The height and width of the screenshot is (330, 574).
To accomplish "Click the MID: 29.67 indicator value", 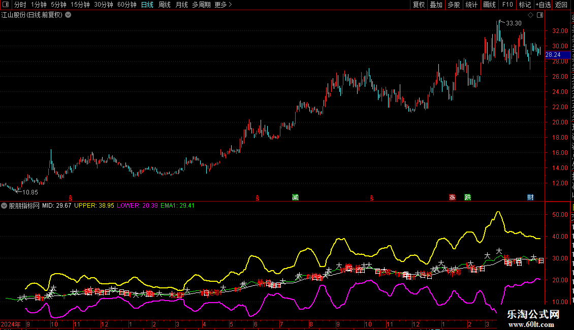I will click(57, 206).
